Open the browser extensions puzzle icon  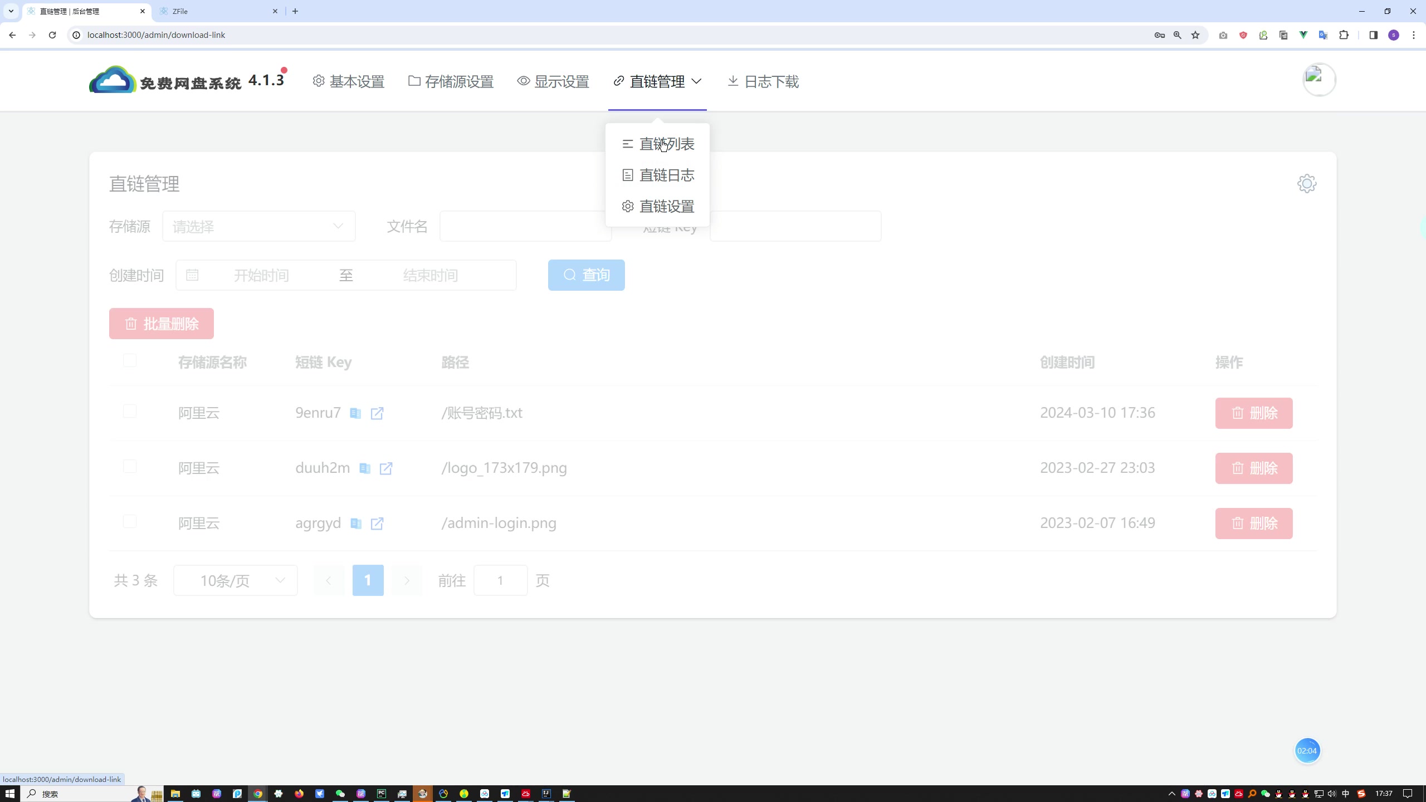point(1344,35)
